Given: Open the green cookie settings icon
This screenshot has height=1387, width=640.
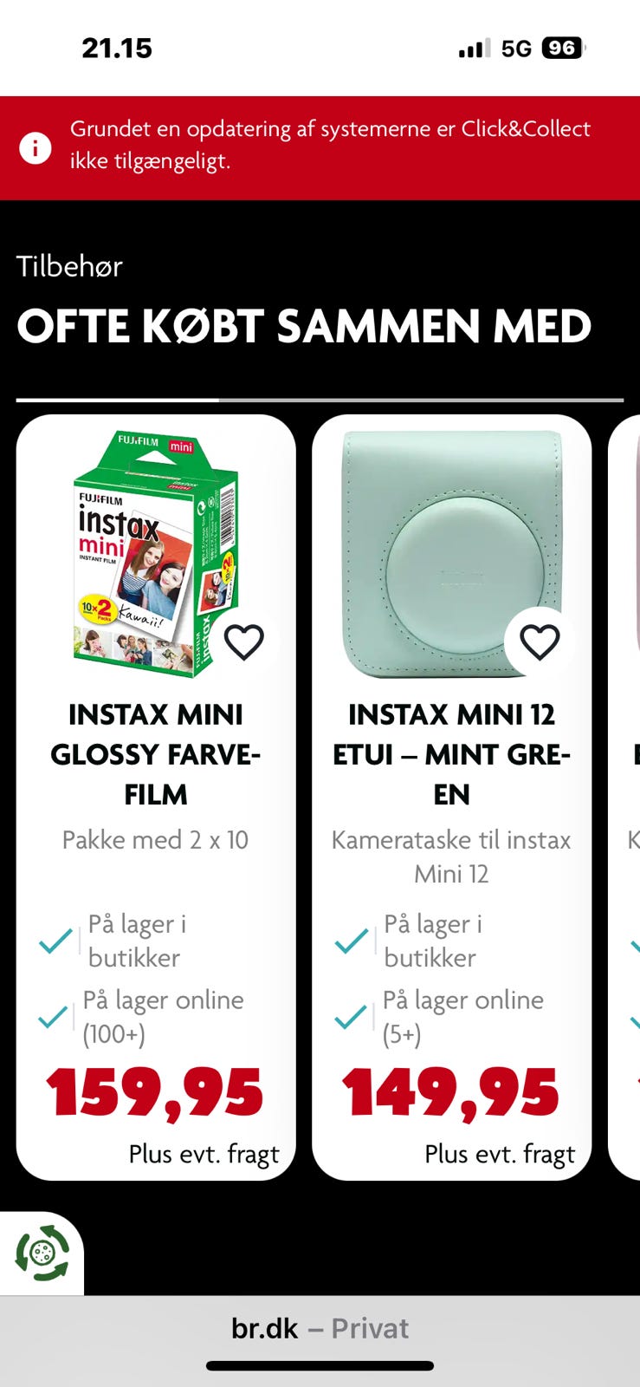Looking at the screenshot, I should point(42,1253).
